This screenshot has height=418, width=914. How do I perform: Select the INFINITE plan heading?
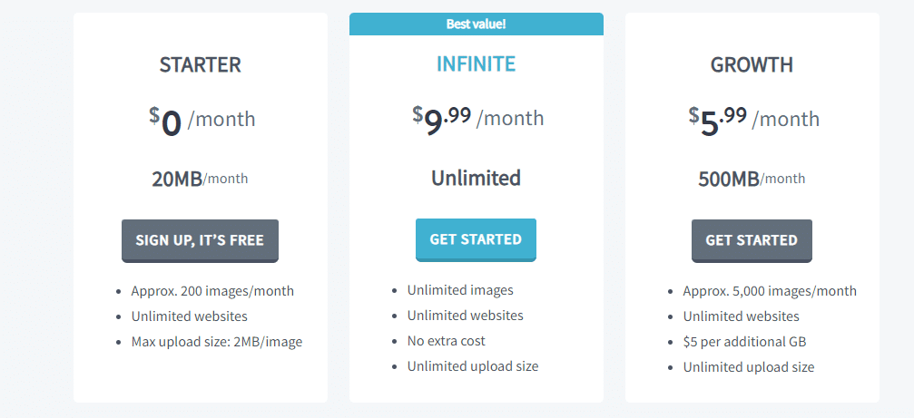[x=476, y=63]
